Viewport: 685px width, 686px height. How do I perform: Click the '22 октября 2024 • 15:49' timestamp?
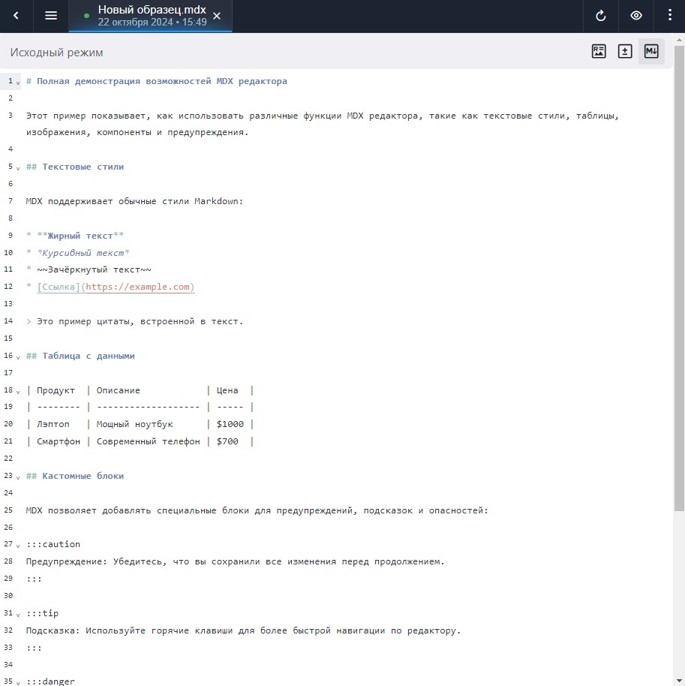152,23
